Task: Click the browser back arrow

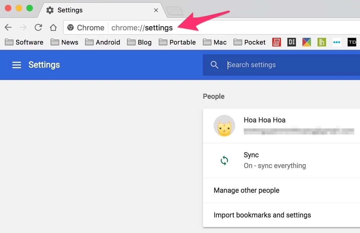Action: 8,28
